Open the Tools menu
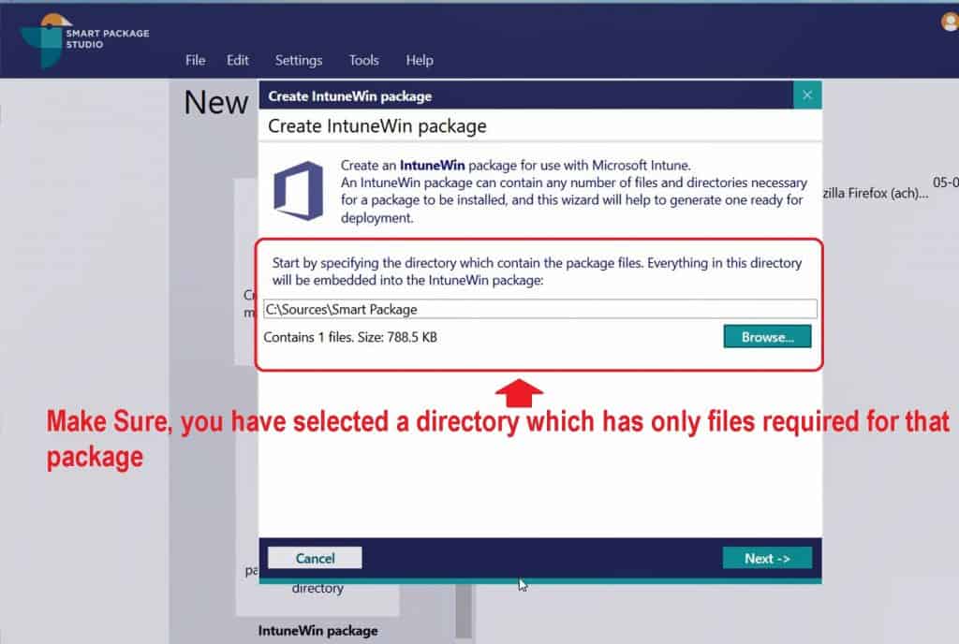Viewport: 959px width, 644px height. click(364, 61)
